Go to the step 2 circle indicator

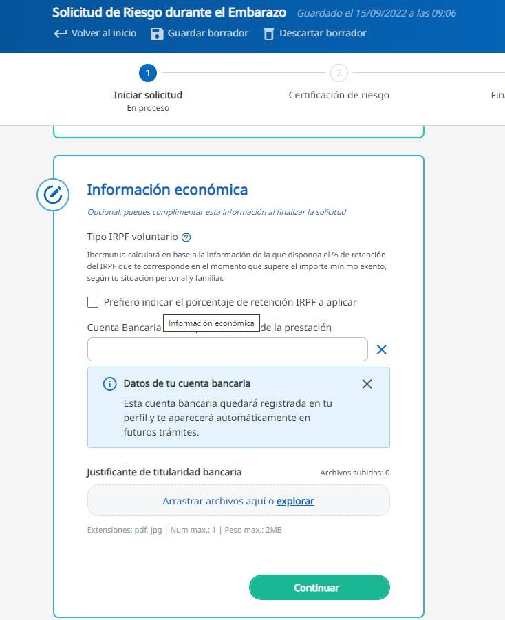point(339,73)
